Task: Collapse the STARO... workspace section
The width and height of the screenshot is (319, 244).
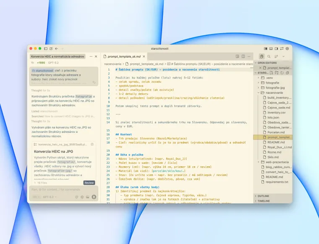Action: tap(261, 73)
